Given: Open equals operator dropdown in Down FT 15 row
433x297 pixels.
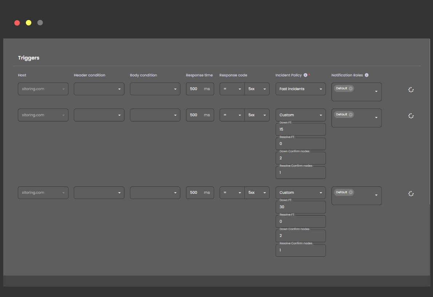Looking at the screenshot, I should pos(232,115).
